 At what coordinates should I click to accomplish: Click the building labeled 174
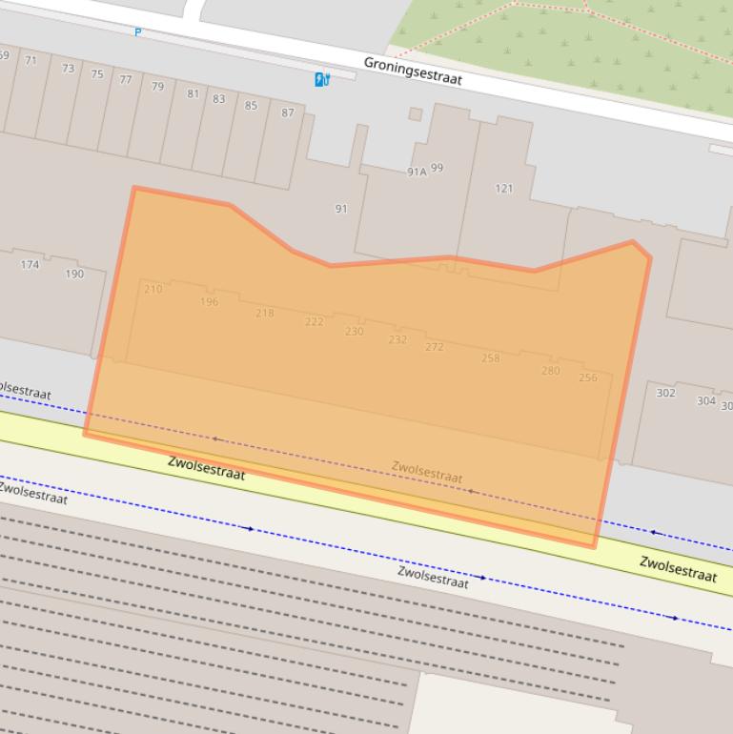pyautogui.click(x=31, y=264)
